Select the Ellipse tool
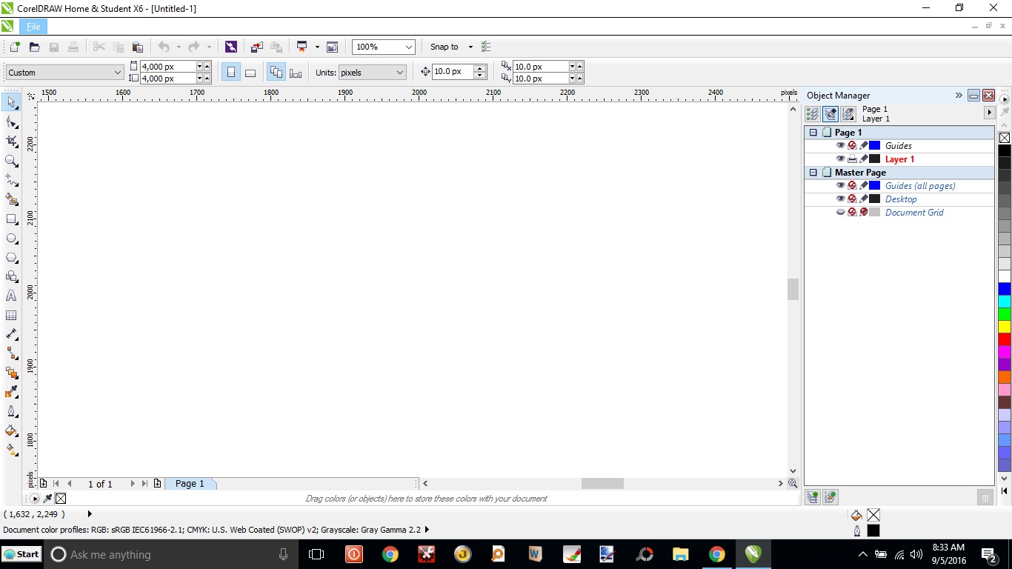 (x=11, y=238)
